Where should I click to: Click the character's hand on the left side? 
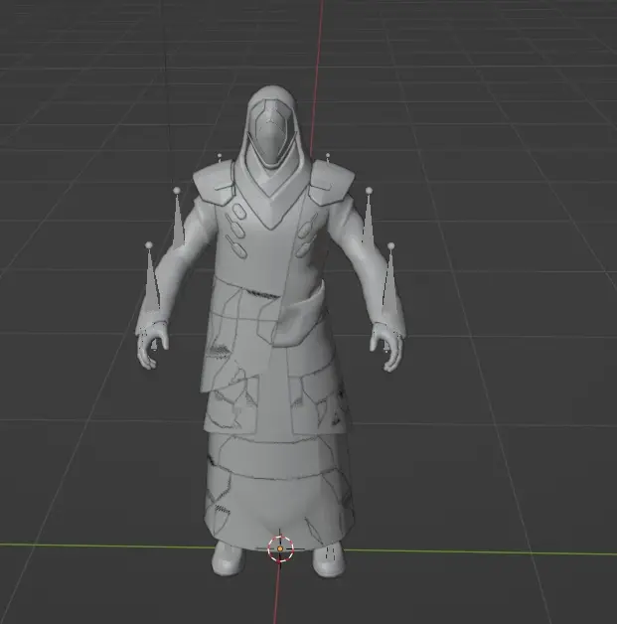click(x=152, y=348)
